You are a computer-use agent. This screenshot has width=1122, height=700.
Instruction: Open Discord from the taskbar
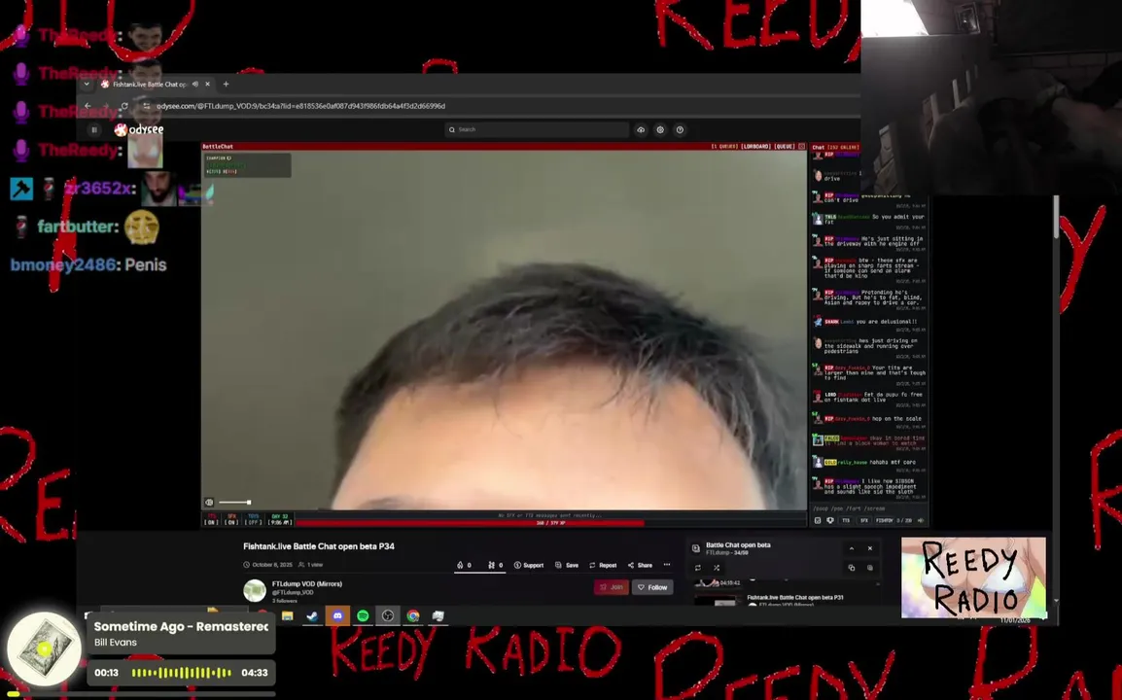pyautogui.click(x=337, y=615)
